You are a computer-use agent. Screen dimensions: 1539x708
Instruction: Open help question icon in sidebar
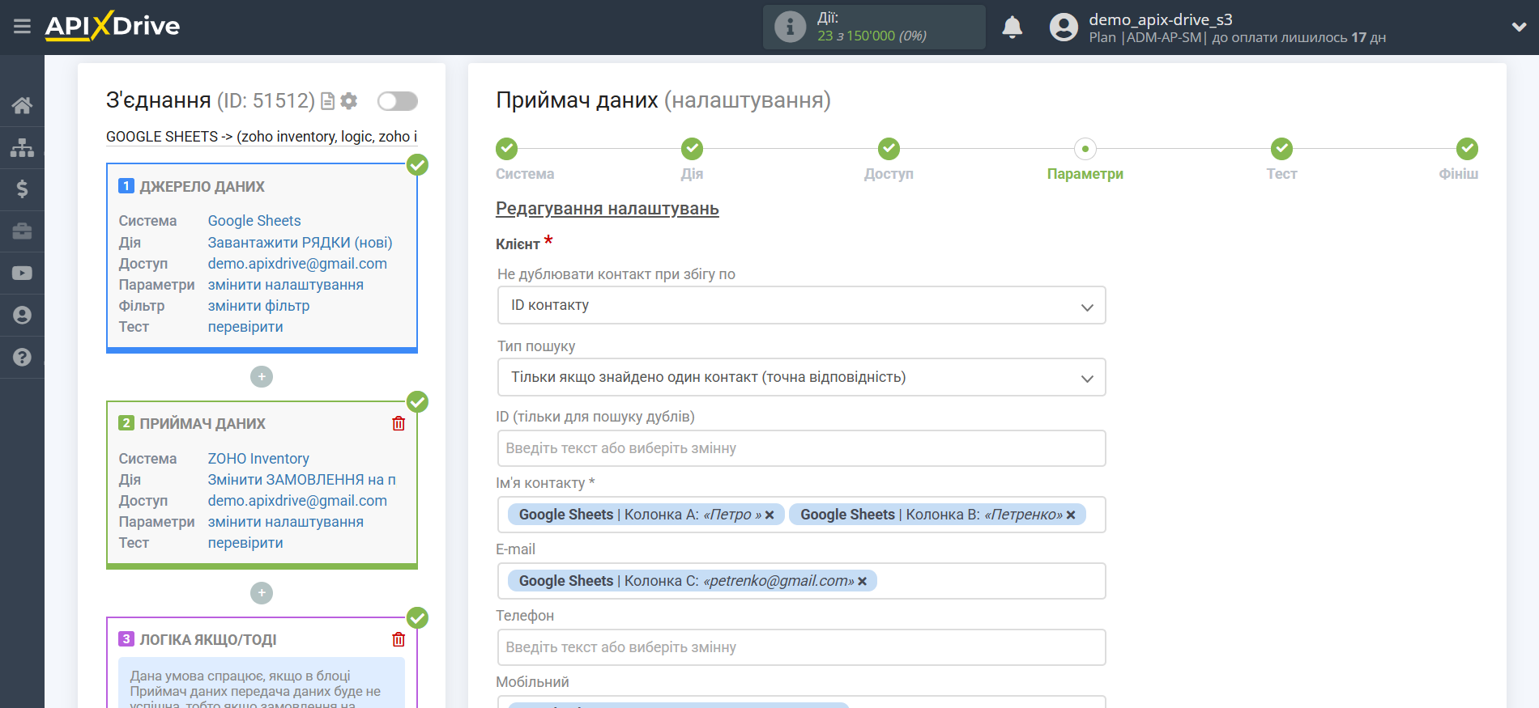pyautogui.click(x=22, y=357)
